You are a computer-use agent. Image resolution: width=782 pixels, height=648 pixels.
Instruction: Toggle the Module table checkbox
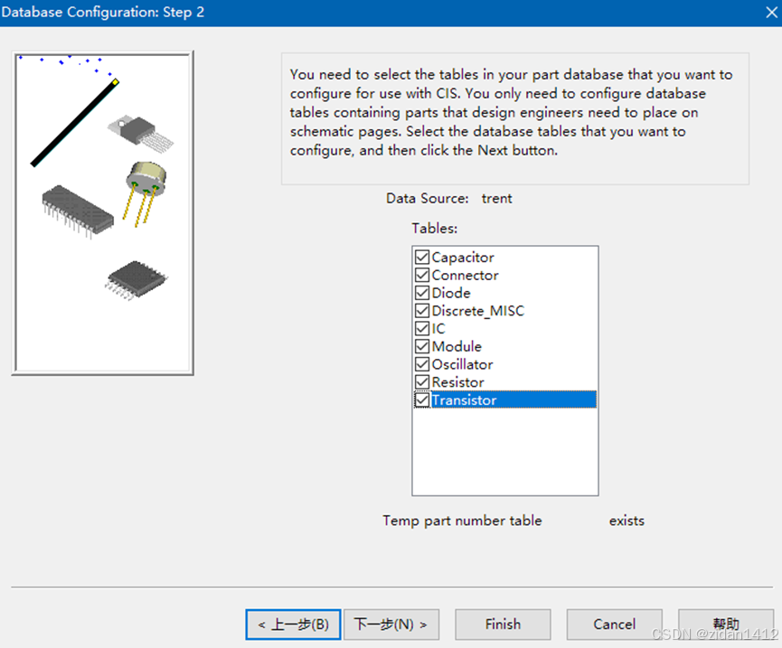click(422, 346)
